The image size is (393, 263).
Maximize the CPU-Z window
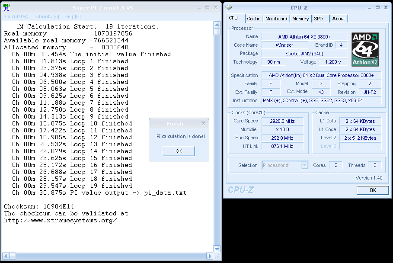[378, 7]
